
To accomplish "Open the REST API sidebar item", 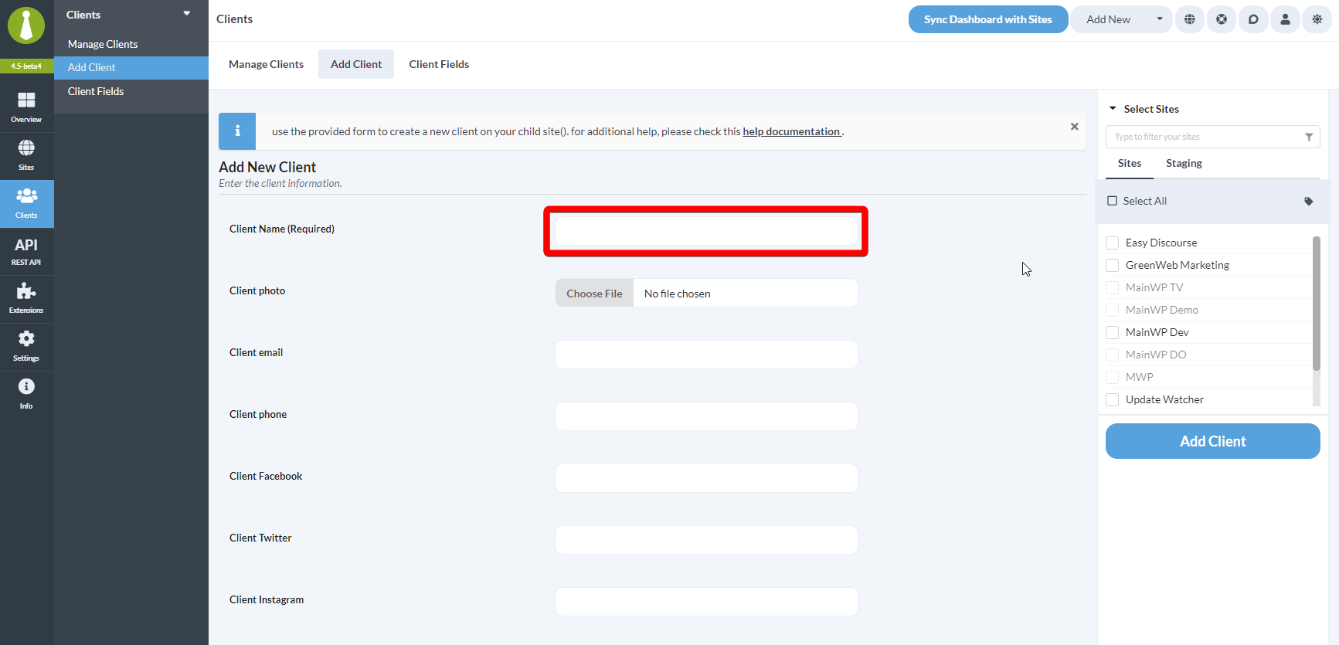I will point(26,252).
